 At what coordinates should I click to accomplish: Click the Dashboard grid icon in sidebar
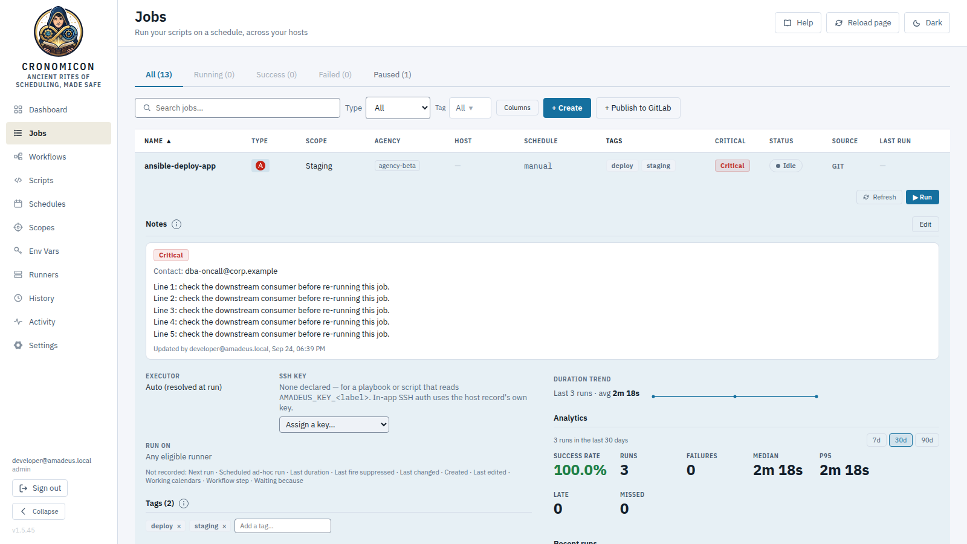18,109
